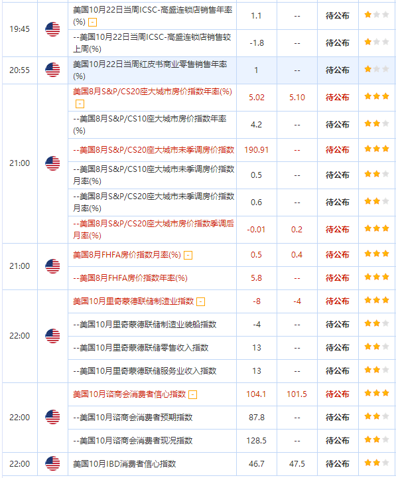Click forecast value 5.10 for S&P/CS20年率
Screen dimensions: 396x478
297,98
